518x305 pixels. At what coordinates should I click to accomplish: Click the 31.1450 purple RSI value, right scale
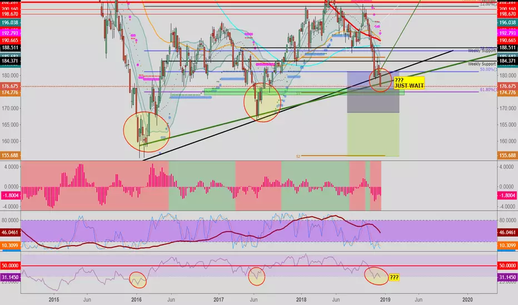tap(507, 278)
